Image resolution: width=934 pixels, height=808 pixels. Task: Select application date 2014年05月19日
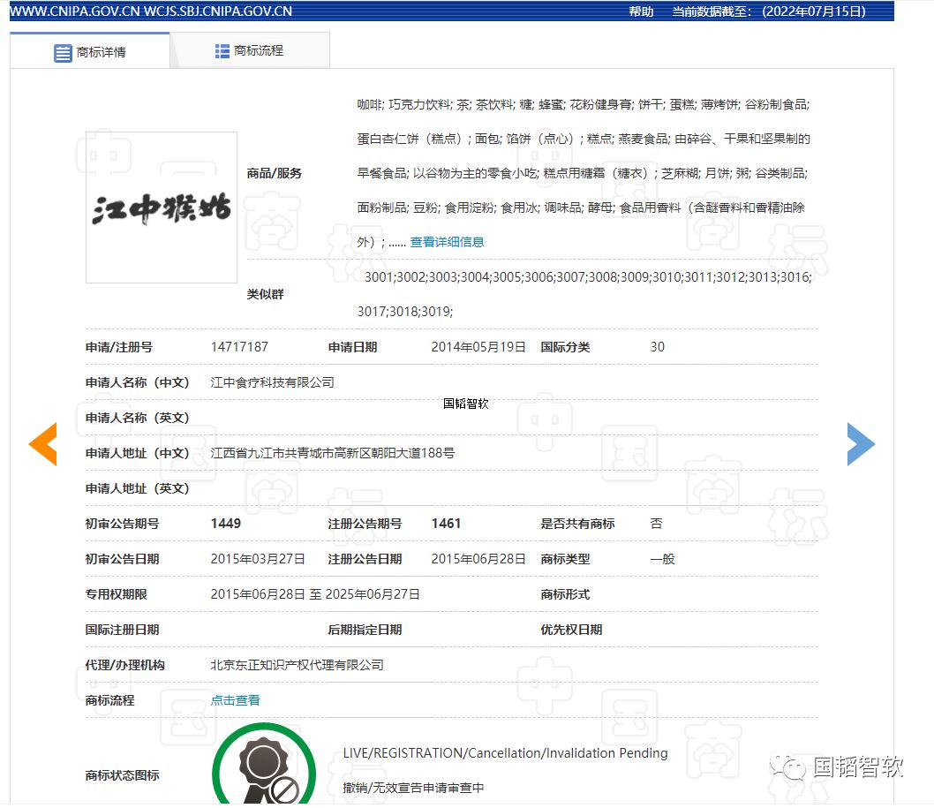(478, 347)
